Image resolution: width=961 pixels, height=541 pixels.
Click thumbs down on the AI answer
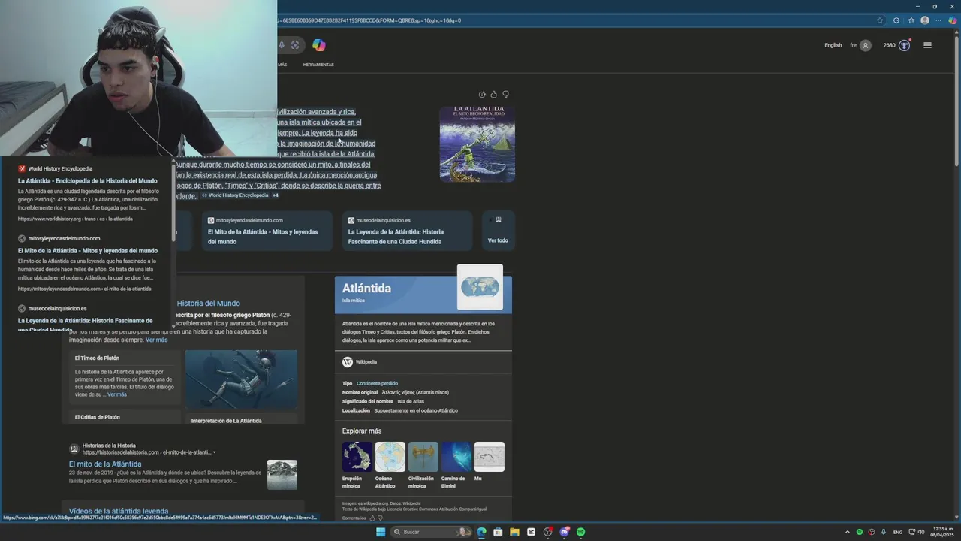coord(505,94)
